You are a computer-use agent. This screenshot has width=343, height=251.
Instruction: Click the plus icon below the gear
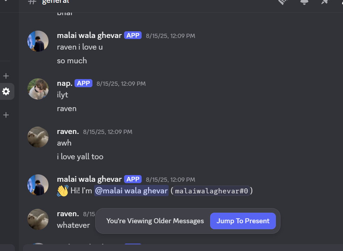[x=6, y=115]
